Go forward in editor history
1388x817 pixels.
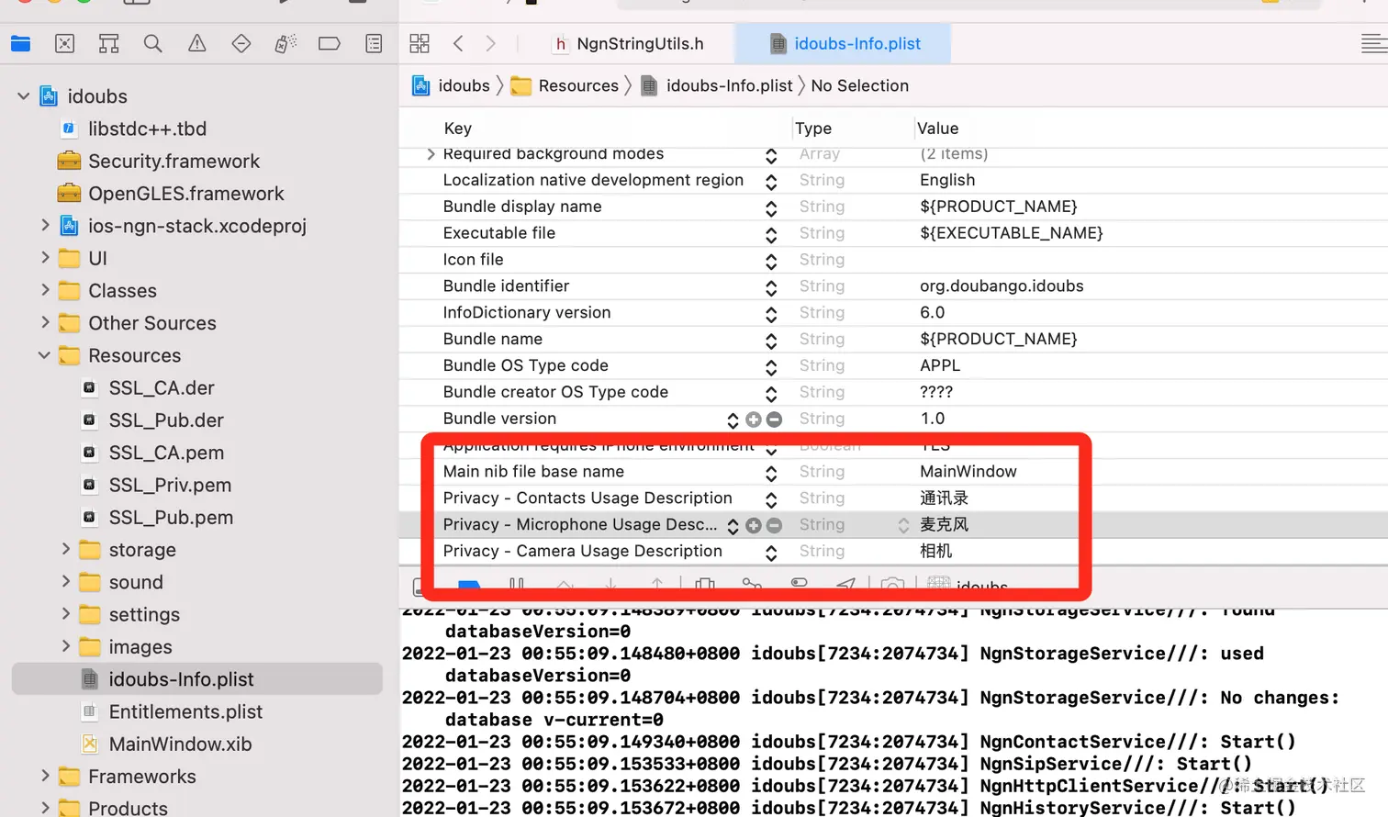[x=490, y=43]
